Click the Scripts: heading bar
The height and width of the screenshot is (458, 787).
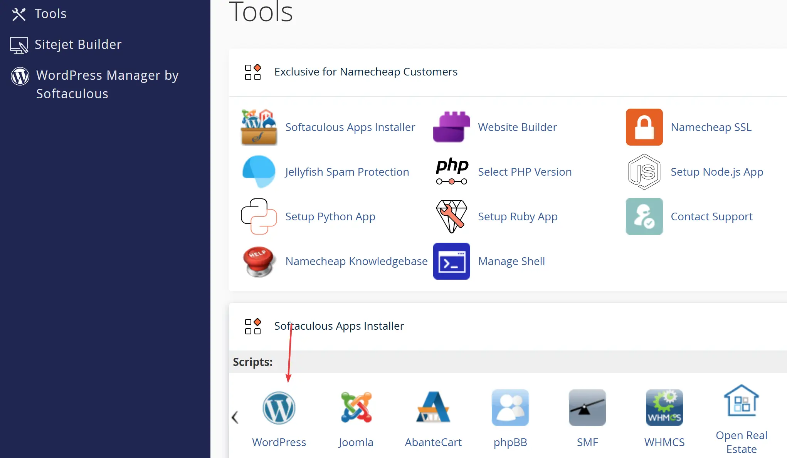click(508, 362)
